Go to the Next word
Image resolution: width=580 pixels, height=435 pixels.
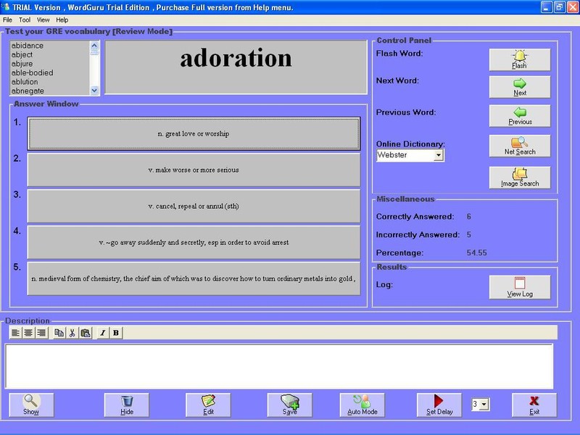tap(519, 88)
